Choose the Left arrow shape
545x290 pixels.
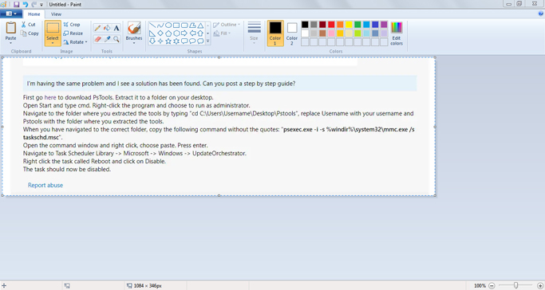pyautogui.click(x=192, y=33)
